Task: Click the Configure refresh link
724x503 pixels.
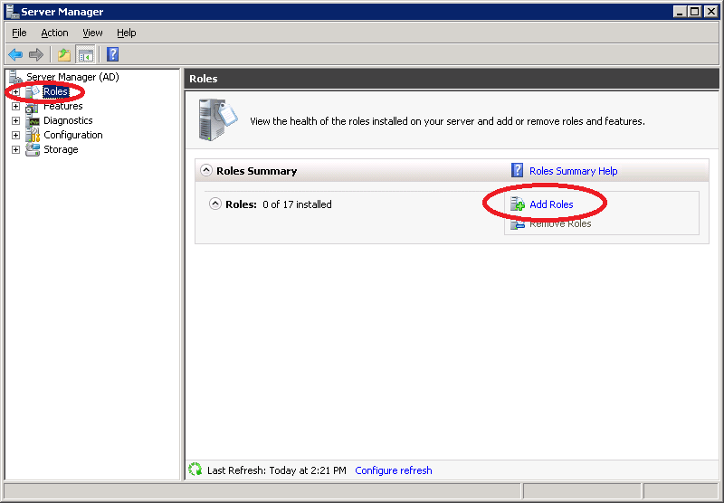Action: coord(394,470)
